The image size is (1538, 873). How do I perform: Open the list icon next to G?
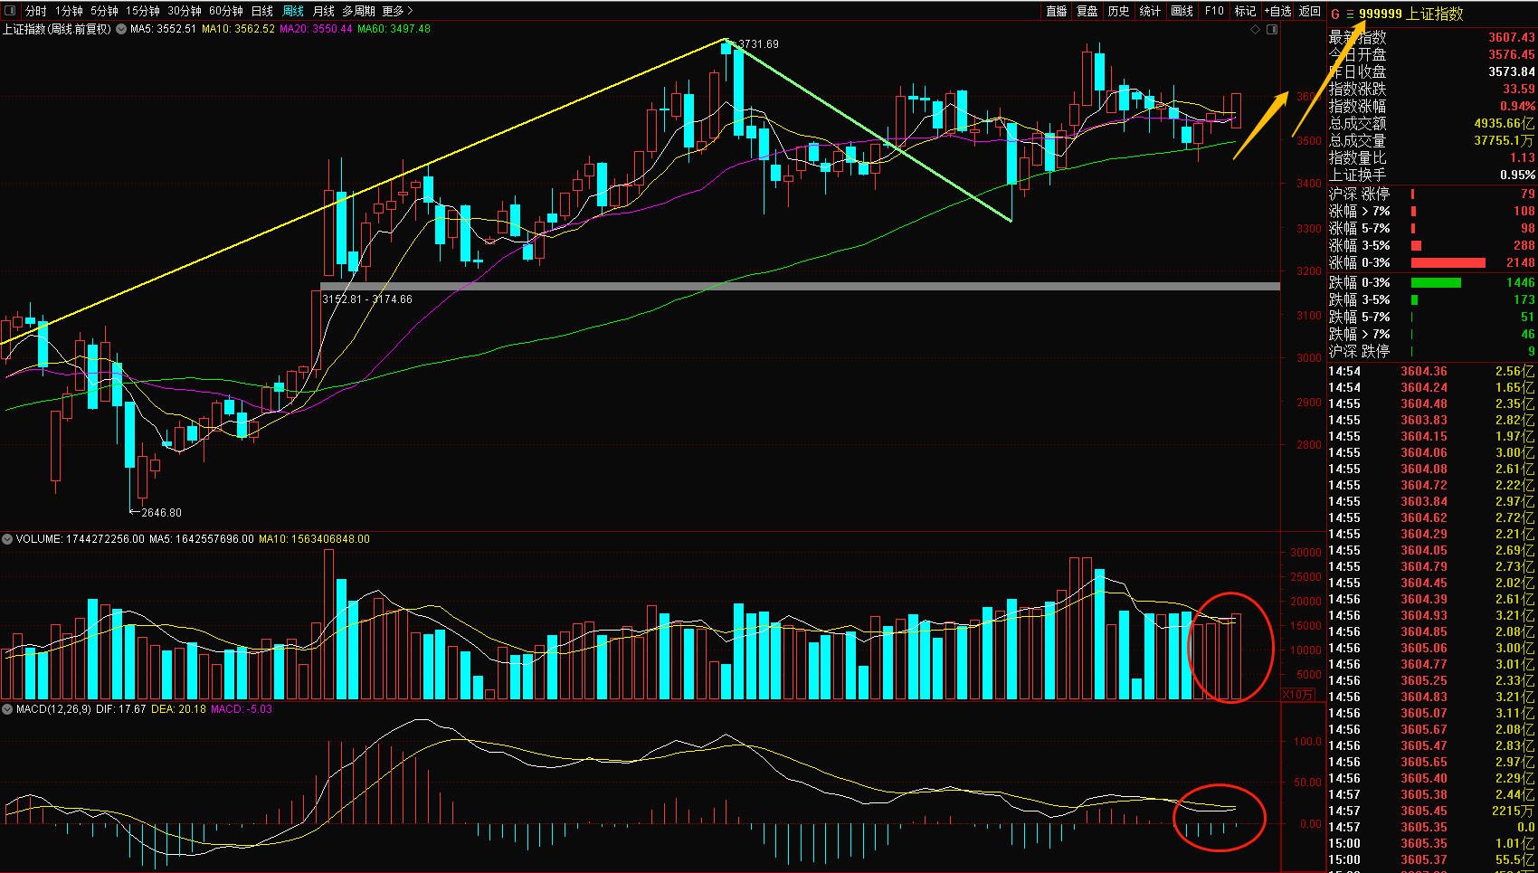tap(1350, 14)
